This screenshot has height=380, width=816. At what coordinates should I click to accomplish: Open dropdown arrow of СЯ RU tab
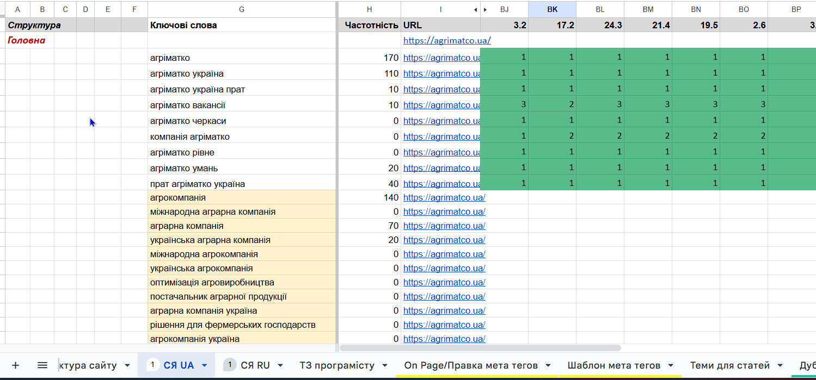point(280,365)
